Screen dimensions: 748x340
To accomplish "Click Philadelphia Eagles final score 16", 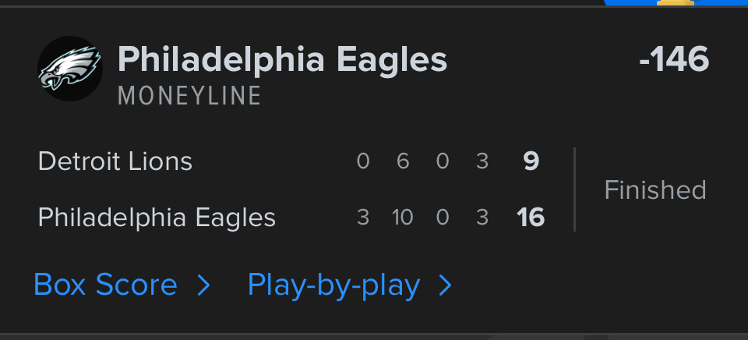I will [531, 218].
